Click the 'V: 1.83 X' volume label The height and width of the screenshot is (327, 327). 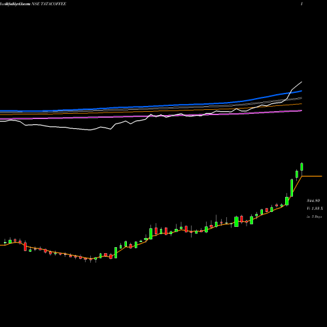coord(315,209)
